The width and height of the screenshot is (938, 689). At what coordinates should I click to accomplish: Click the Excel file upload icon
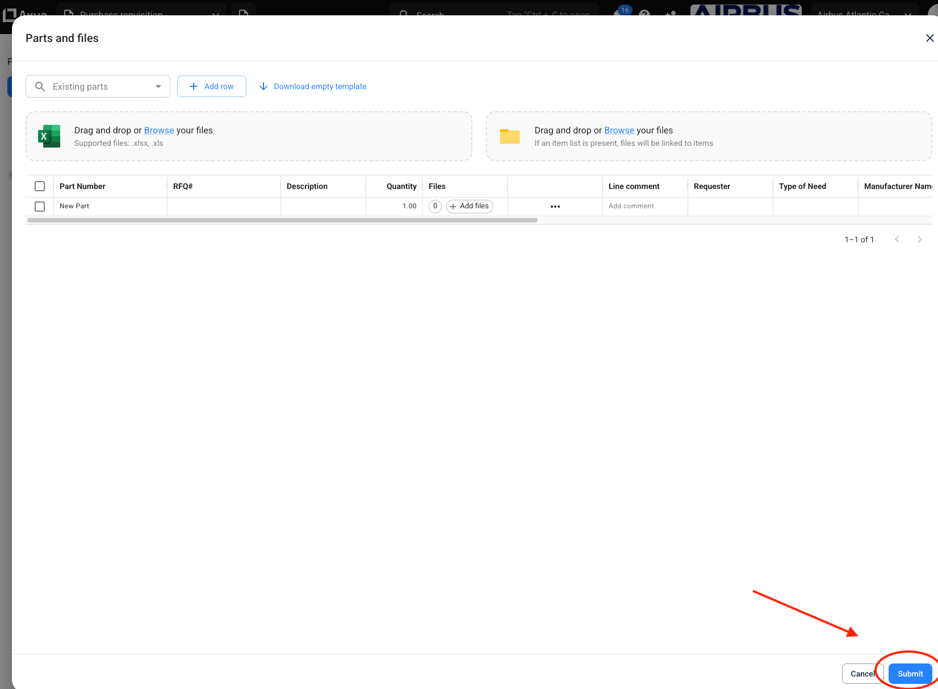49,136
